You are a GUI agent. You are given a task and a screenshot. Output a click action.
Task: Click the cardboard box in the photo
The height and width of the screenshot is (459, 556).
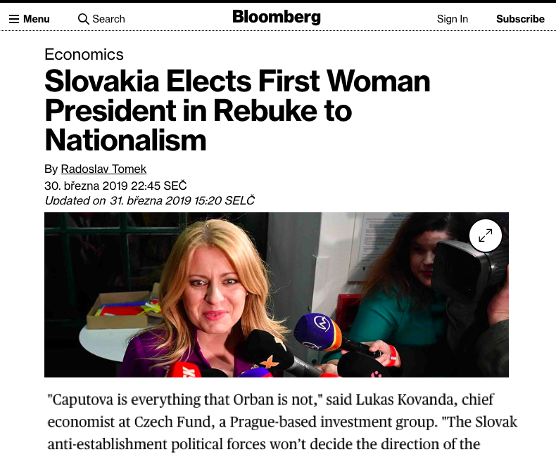120,310
